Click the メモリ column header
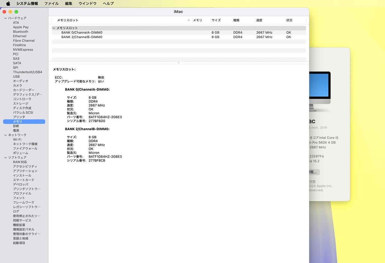Viewport: 385px width, 263px height. click(198, 20)
